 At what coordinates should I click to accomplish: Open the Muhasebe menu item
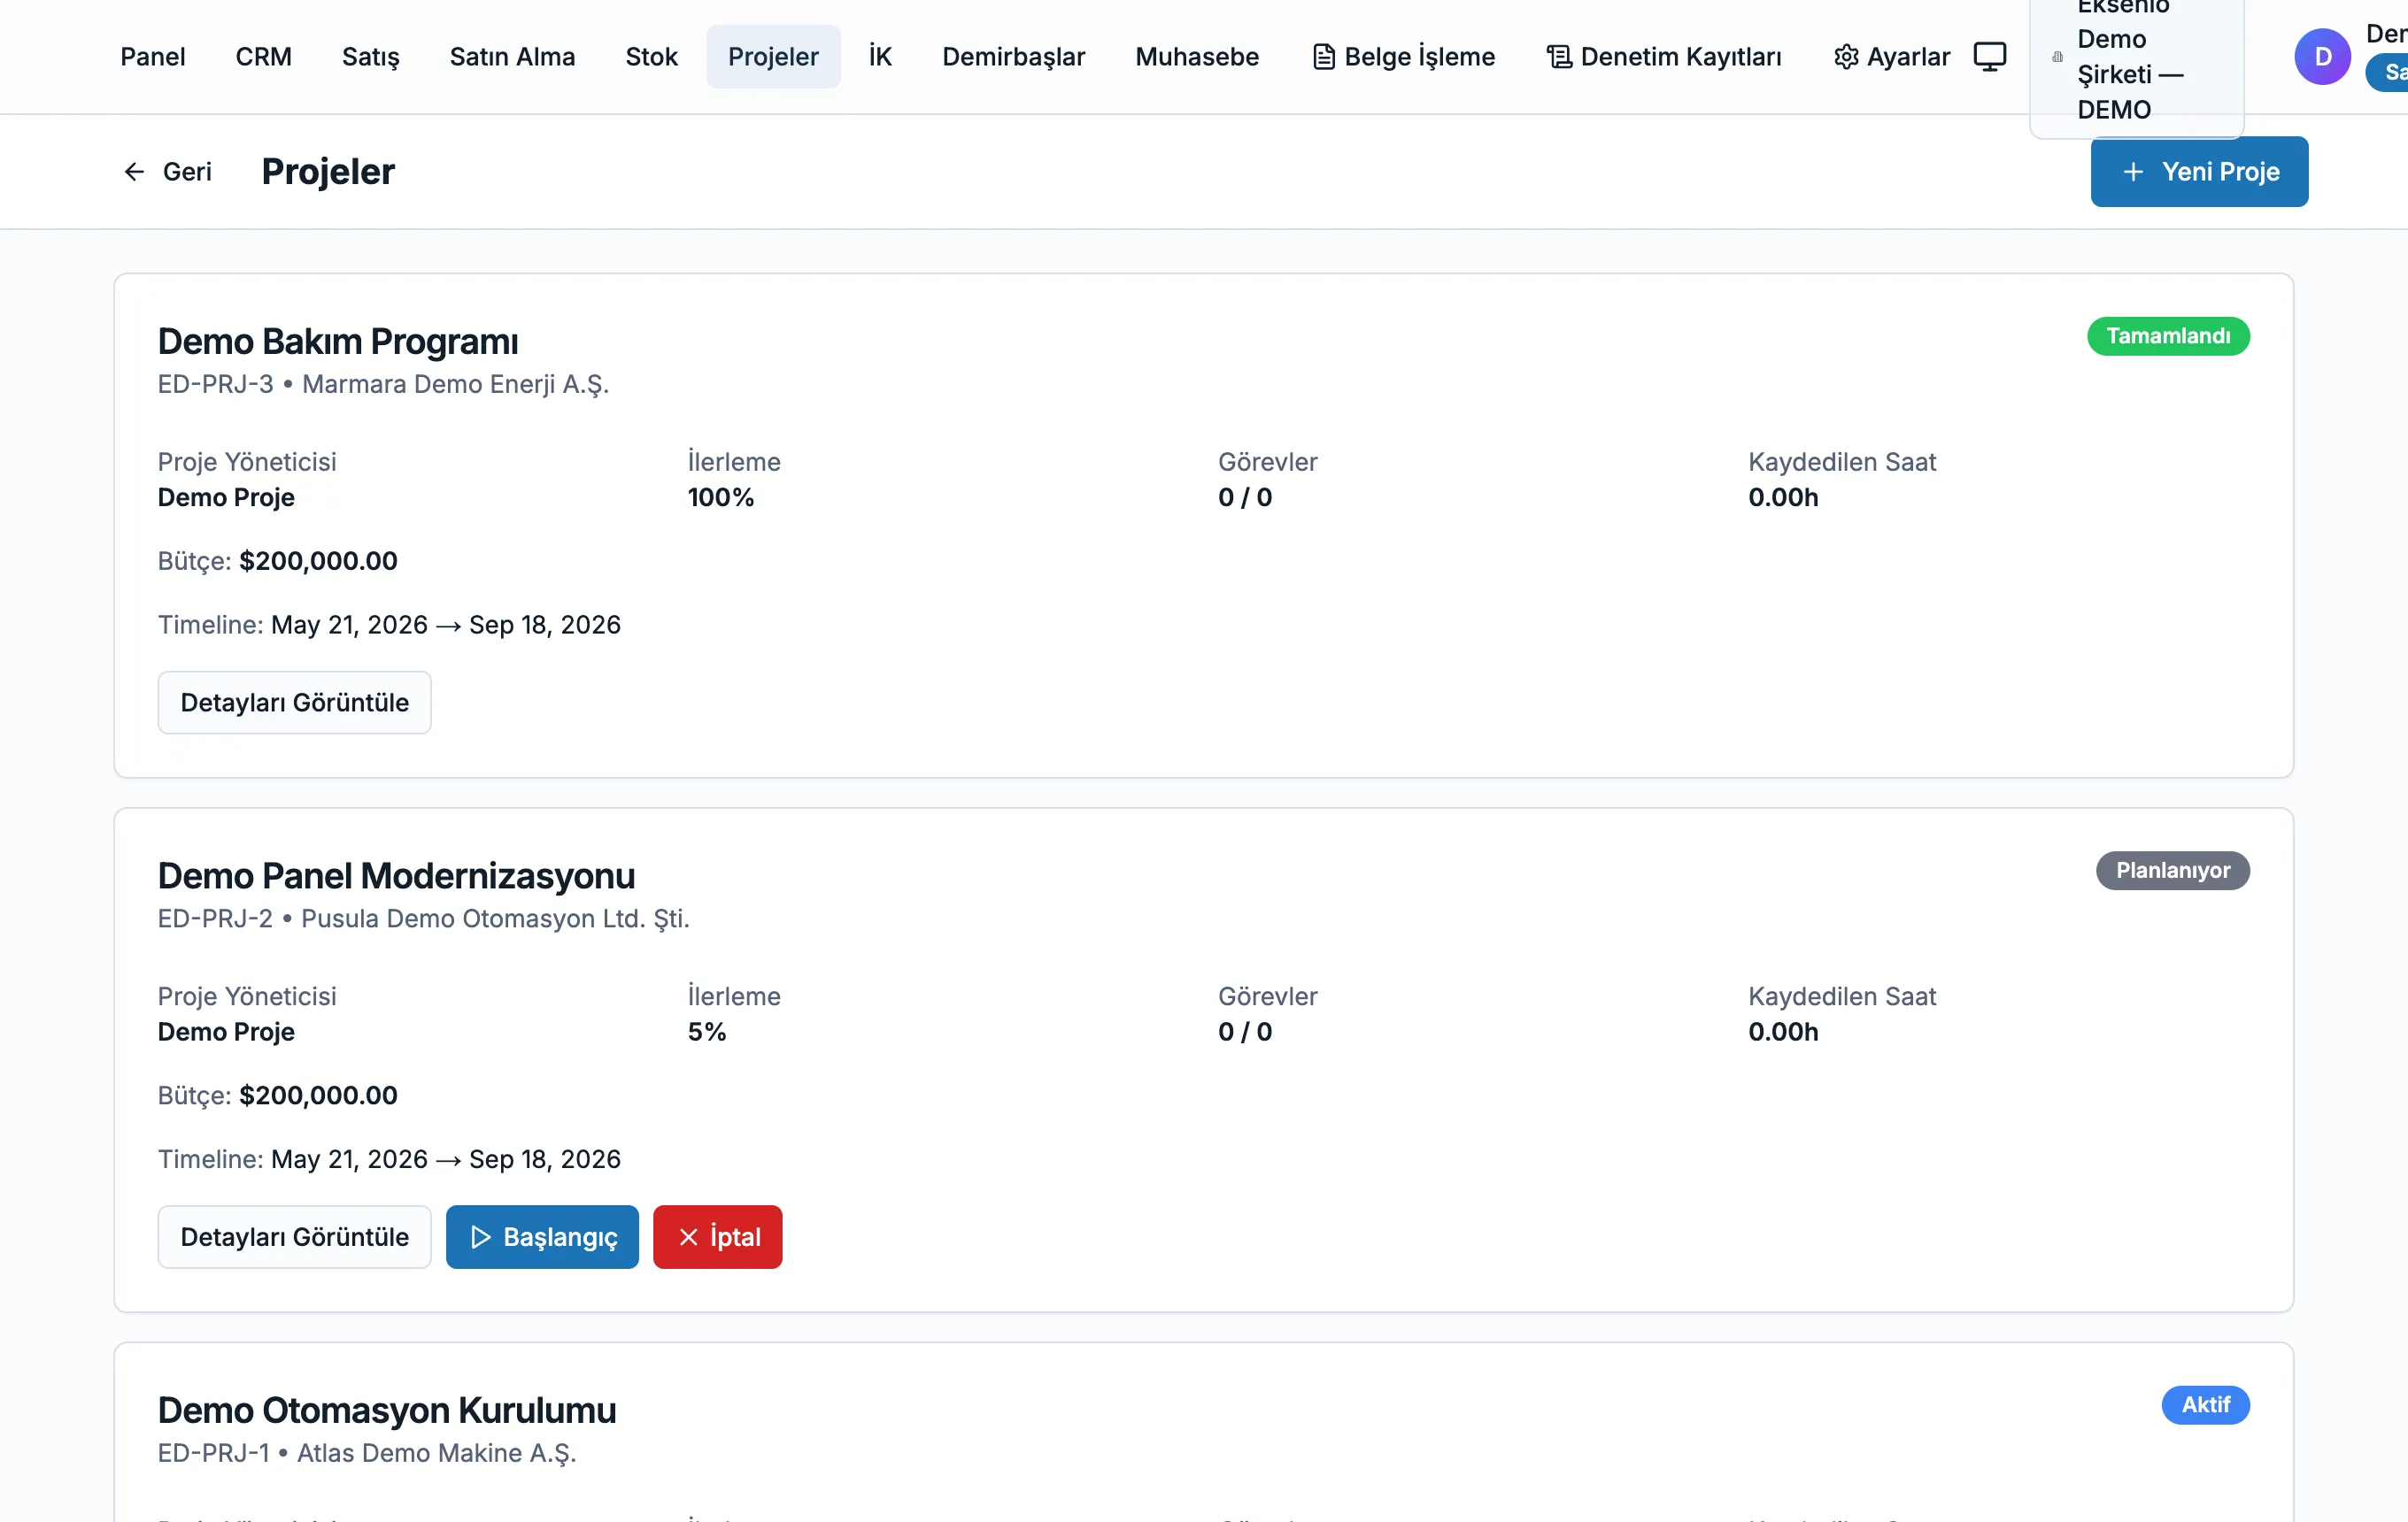tap(1196, 57)
